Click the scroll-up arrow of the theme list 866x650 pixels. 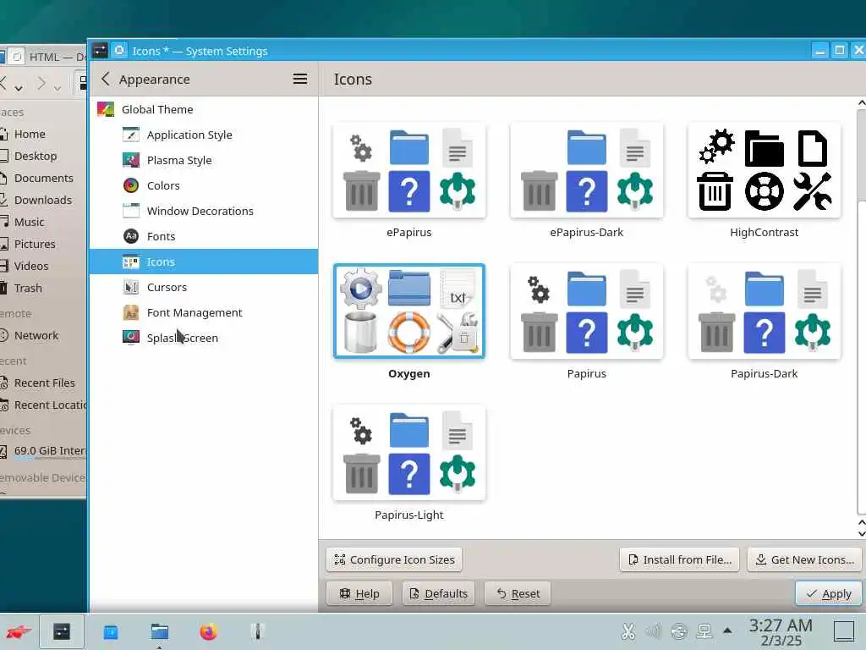point(862,102)
